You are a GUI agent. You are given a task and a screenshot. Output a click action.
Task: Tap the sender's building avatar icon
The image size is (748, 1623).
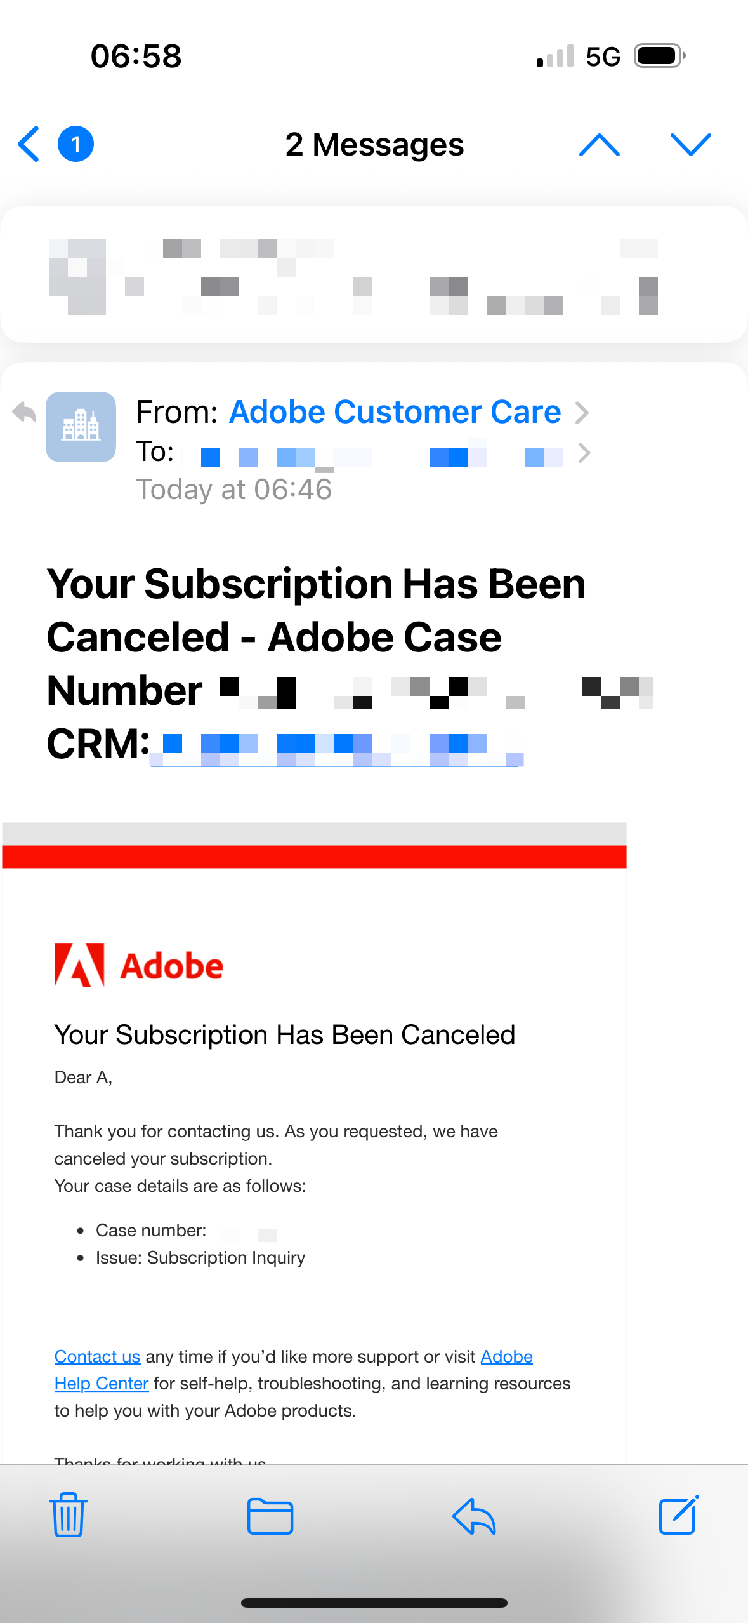point(81,427)
